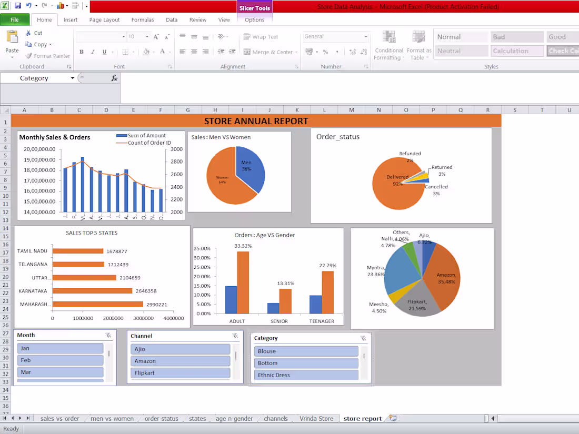Click the Top Align icon
This screenshot has width=579, height=434.
tap(183, 36)
